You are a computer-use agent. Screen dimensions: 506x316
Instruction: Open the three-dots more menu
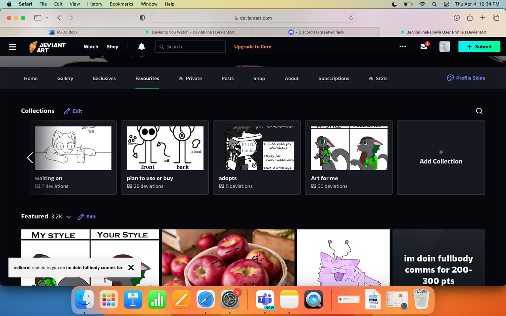click(402, 47)
